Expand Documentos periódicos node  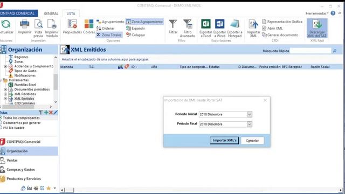[x=5, y=89]
